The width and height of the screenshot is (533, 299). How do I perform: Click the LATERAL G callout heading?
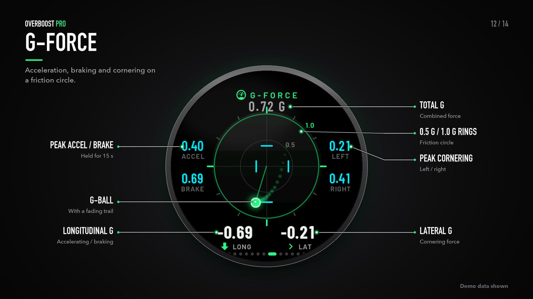[436, 231]
